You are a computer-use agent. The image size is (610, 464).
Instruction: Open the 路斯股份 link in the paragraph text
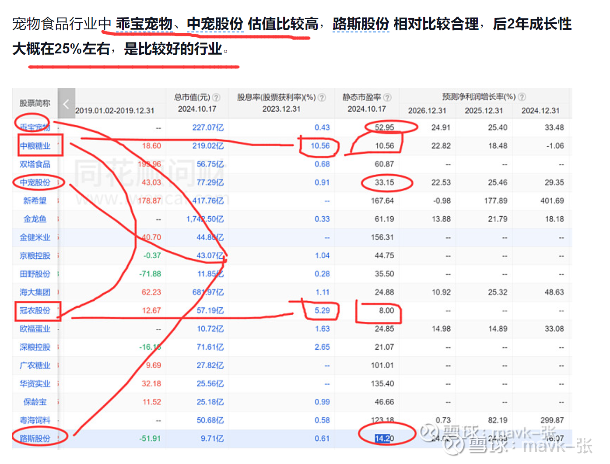tap(361, 24)
